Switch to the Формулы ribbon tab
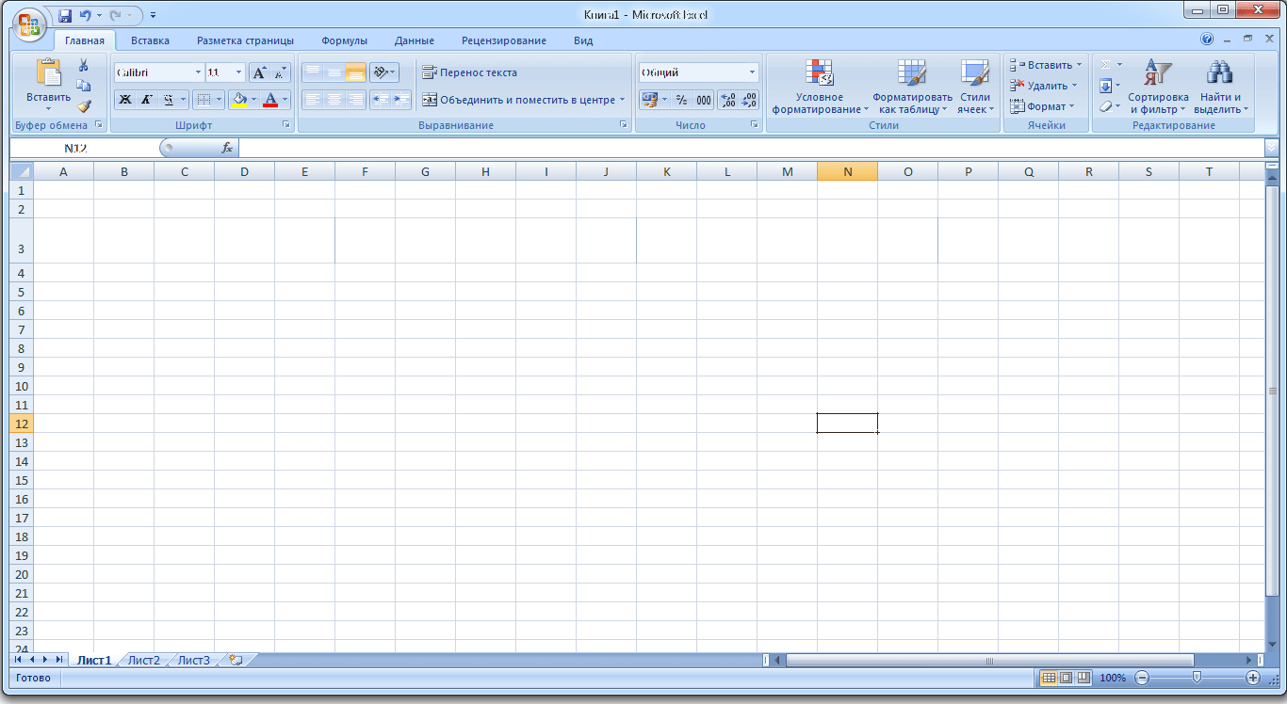 click(344, 40)
